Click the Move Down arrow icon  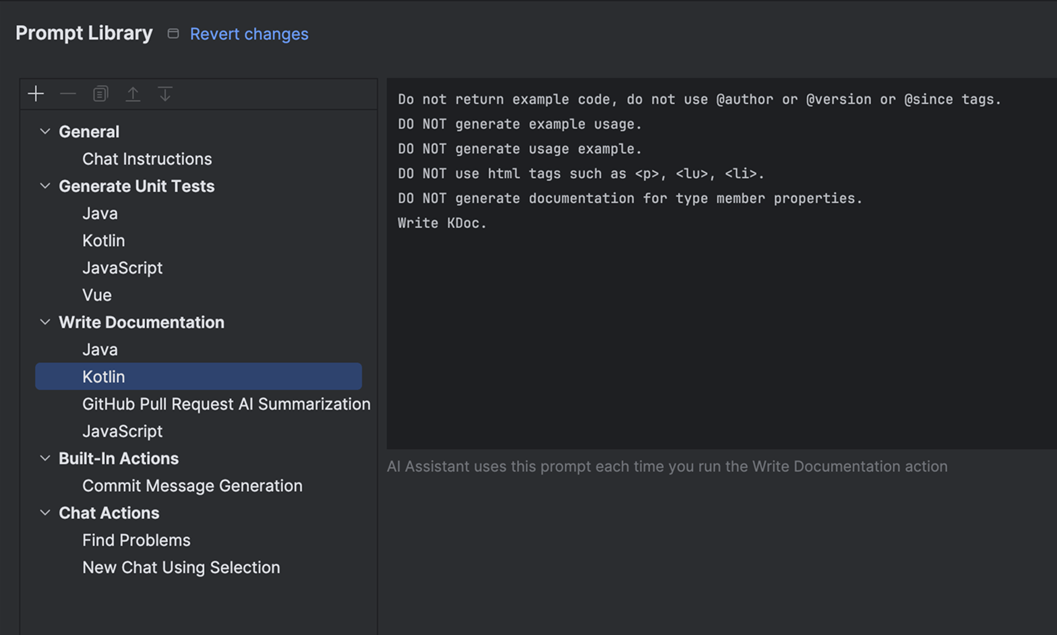[x=165, y=94]
